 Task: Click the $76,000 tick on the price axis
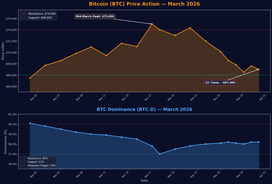(x=11, y=19)
